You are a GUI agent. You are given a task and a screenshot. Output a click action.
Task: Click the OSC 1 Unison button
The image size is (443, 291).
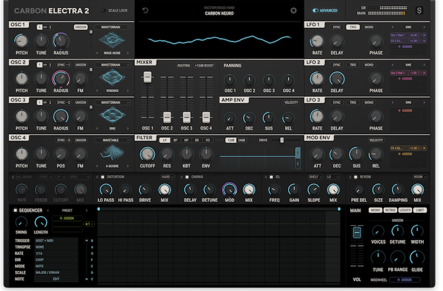pyautogui.click(x=80, y=27)
